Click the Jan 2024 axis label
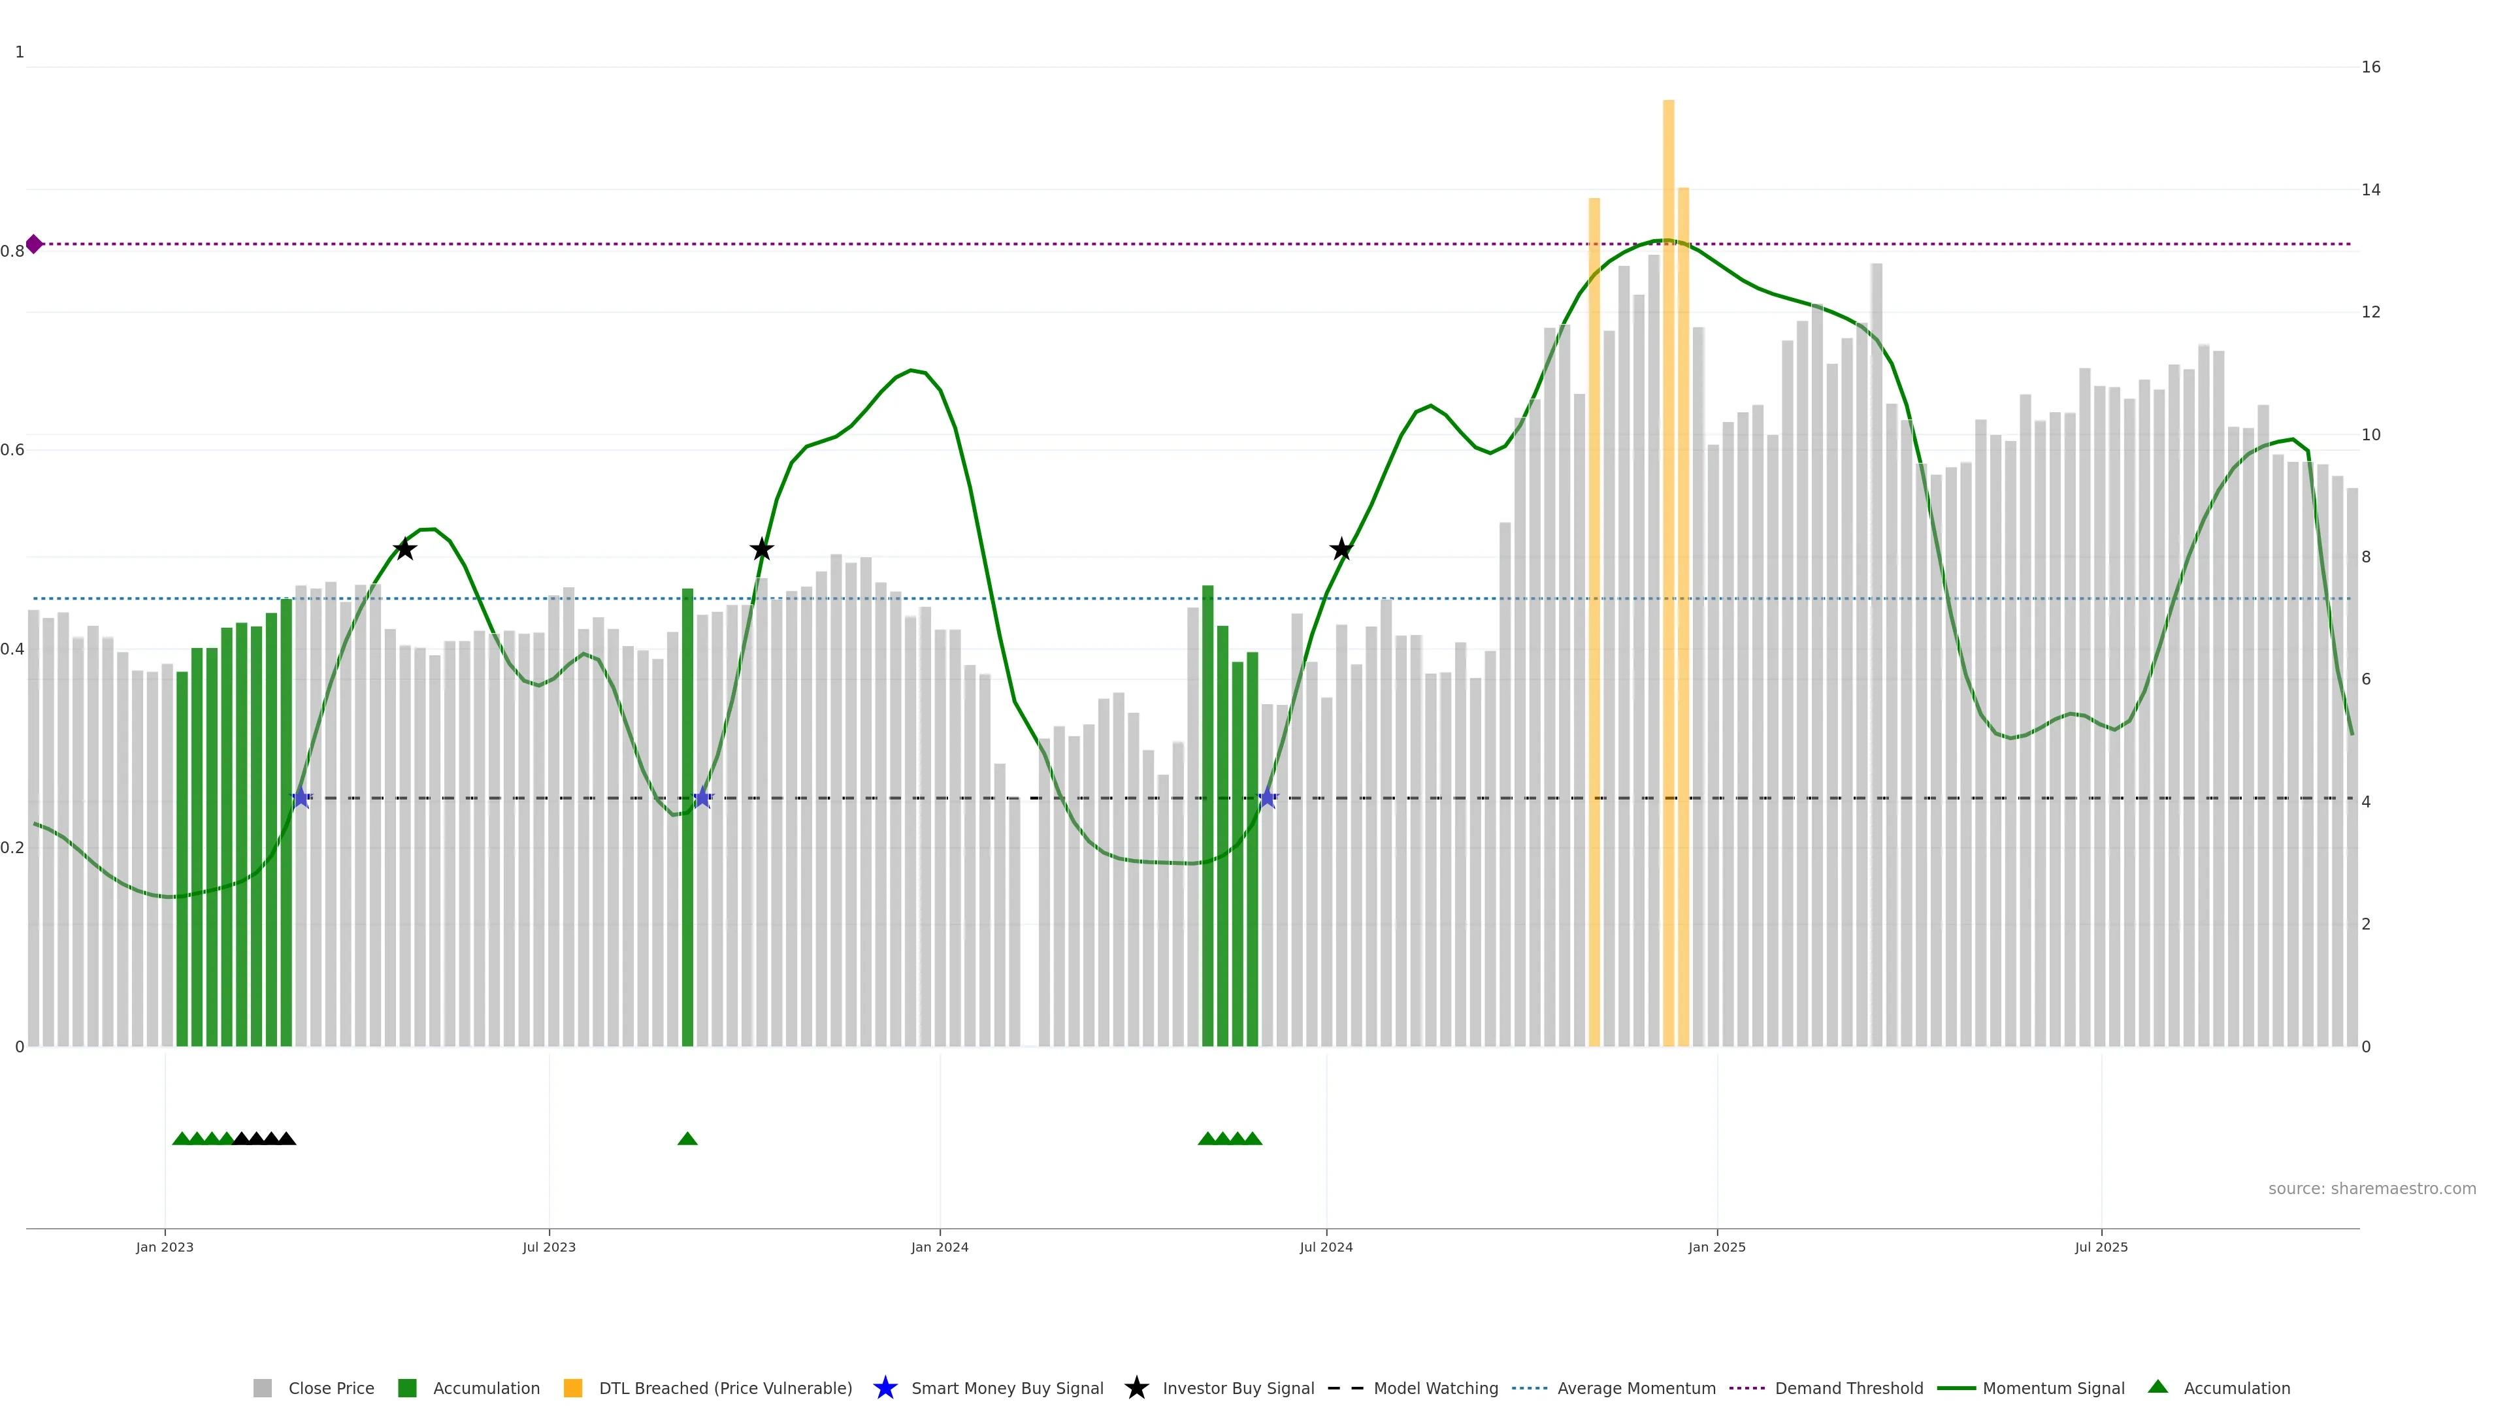This screenshot has height=1411, width=2509. tap(939, 1246)
